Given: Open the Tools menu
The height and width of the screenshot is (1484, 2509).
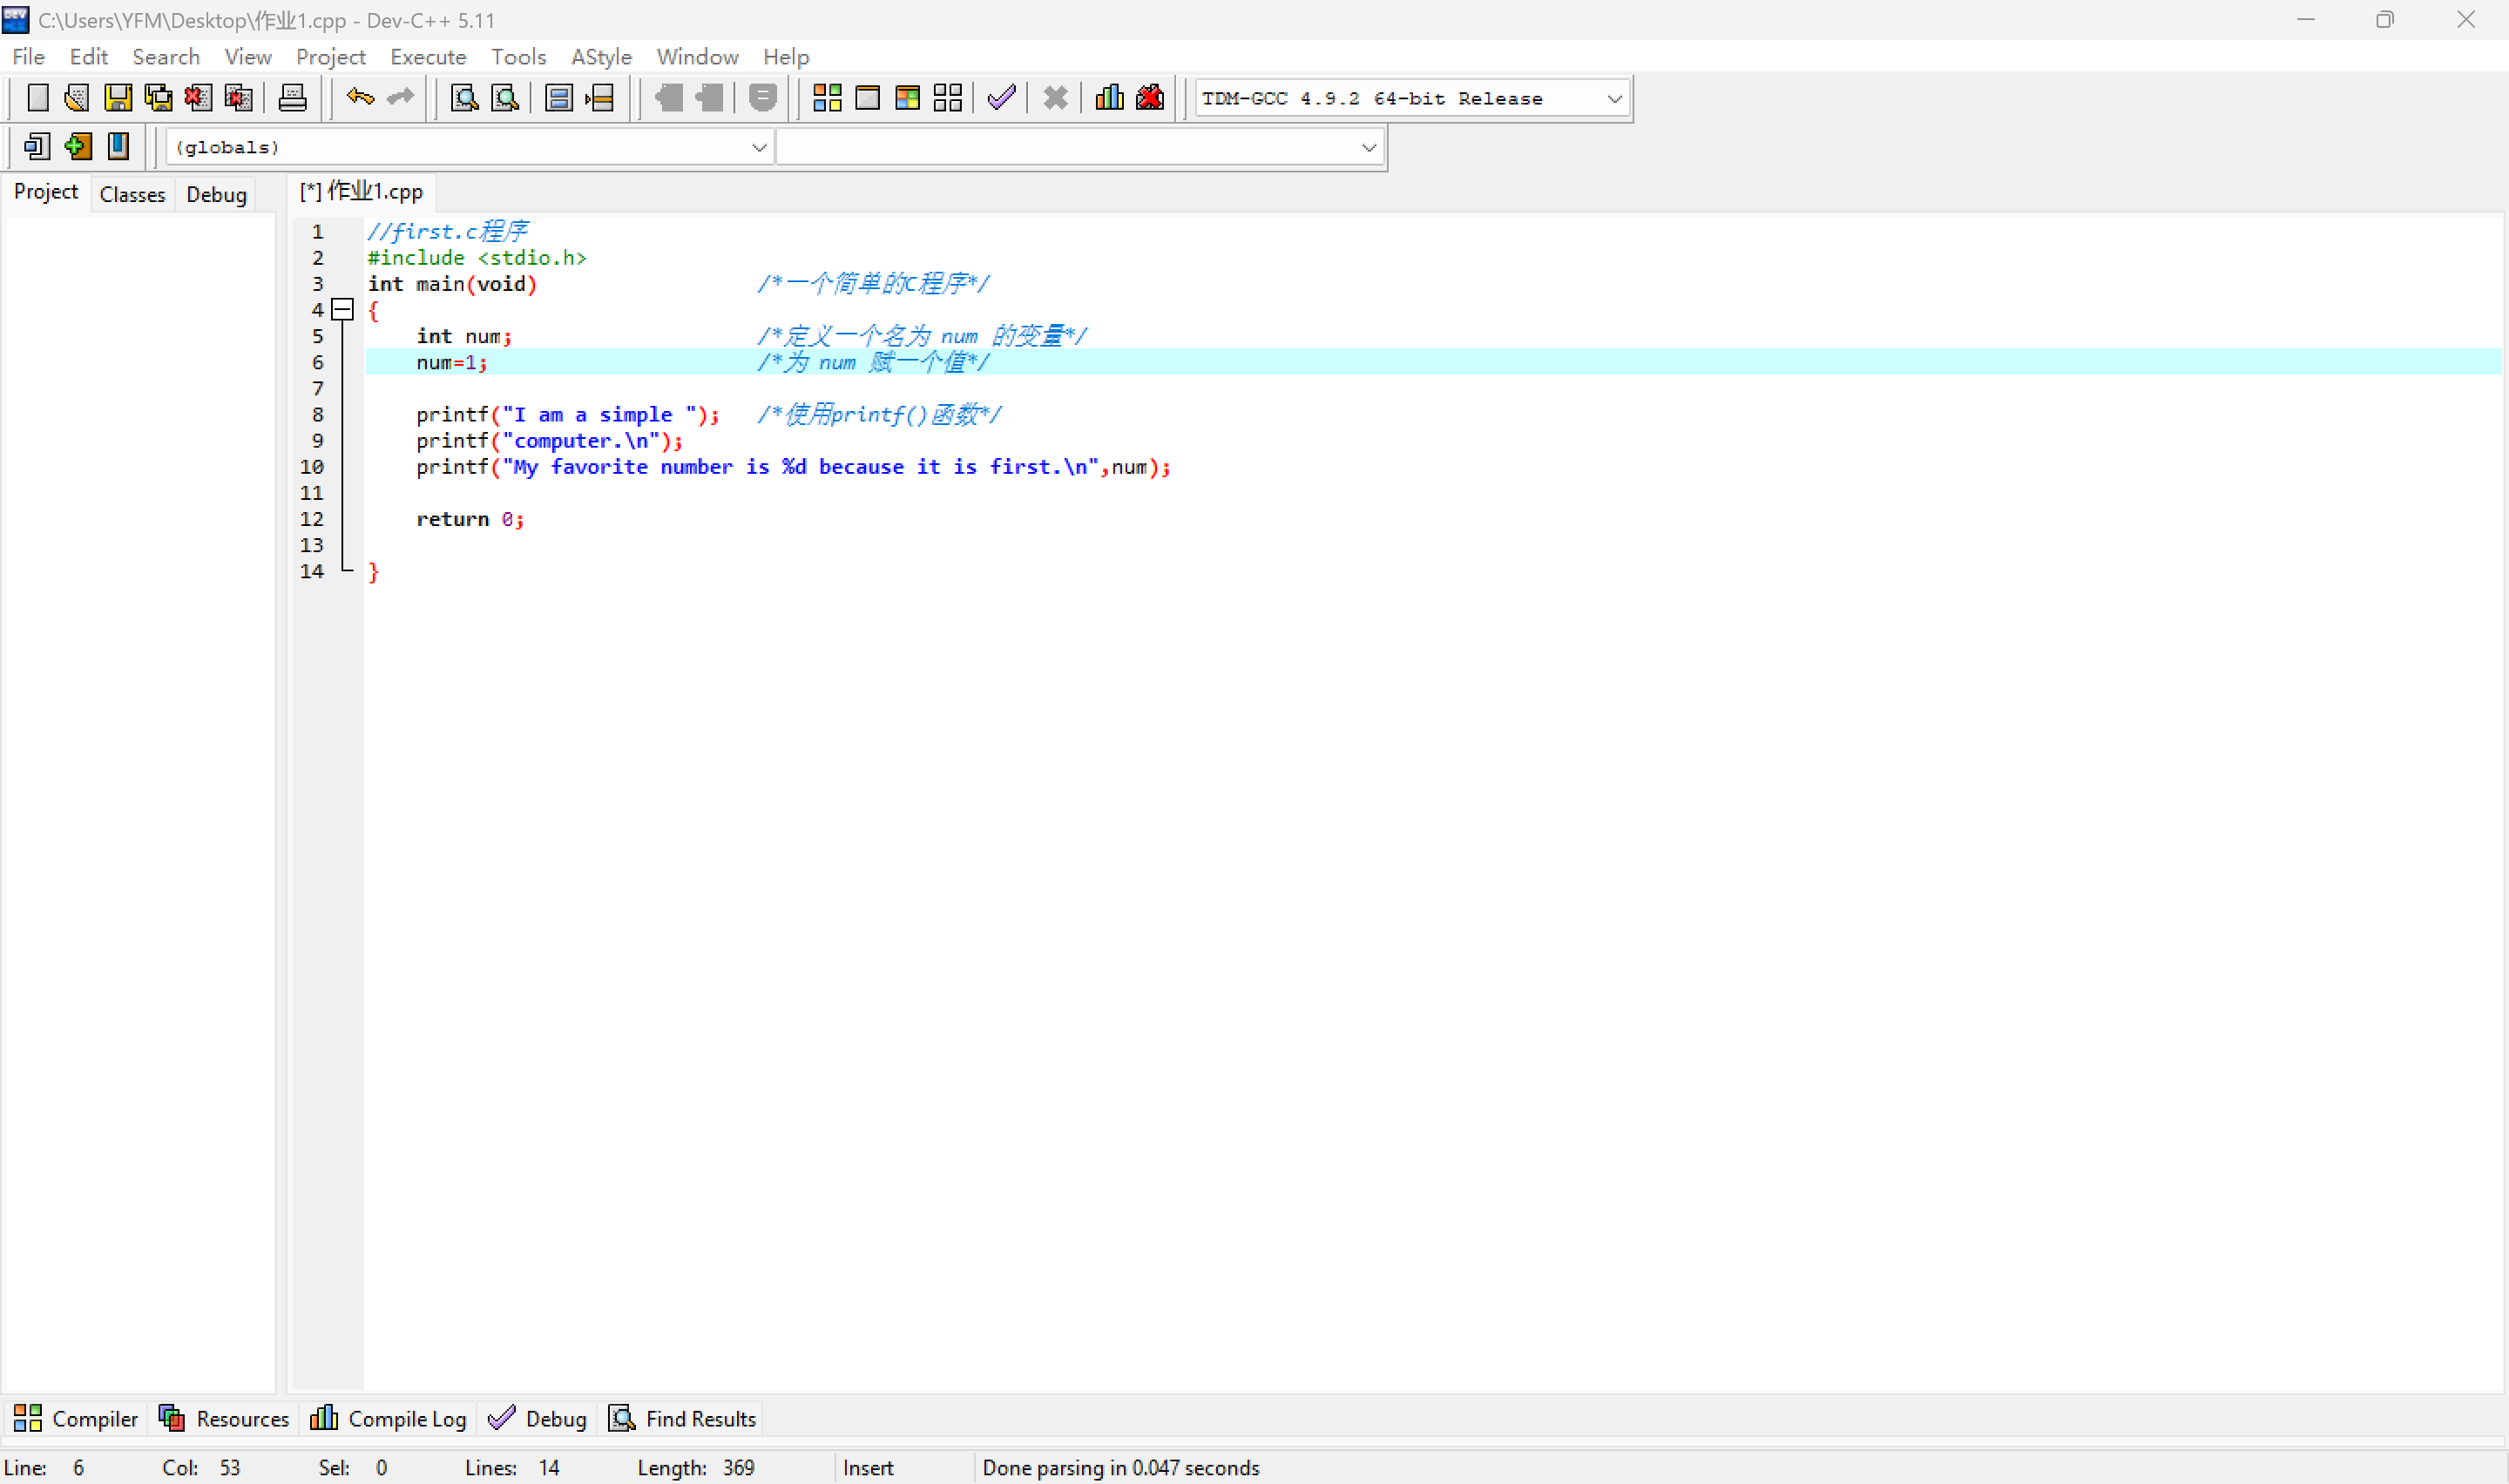Looking at the screenshot, I should tap(518, 57).
